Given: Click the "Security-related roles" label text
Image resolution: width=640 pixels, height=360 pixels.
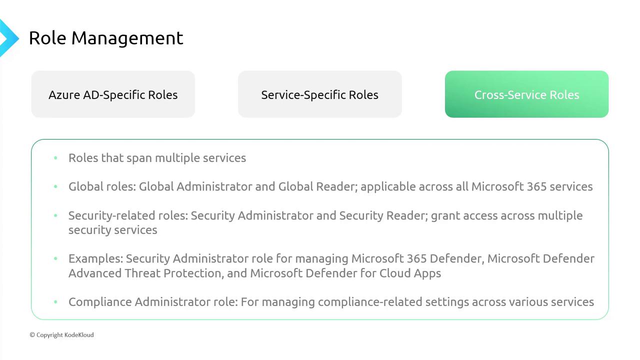Looking at the screenshot, I should [127, 215].
